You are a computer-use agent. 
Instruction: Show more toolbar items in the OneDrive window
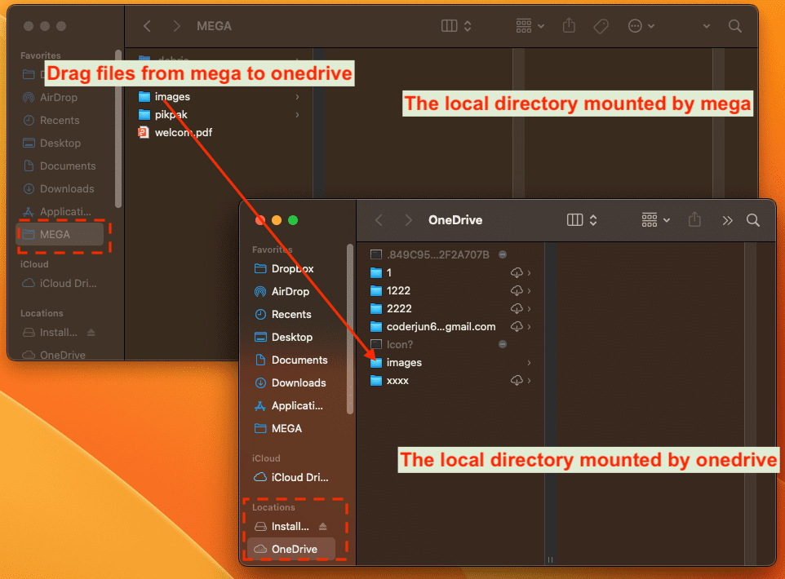727,220
